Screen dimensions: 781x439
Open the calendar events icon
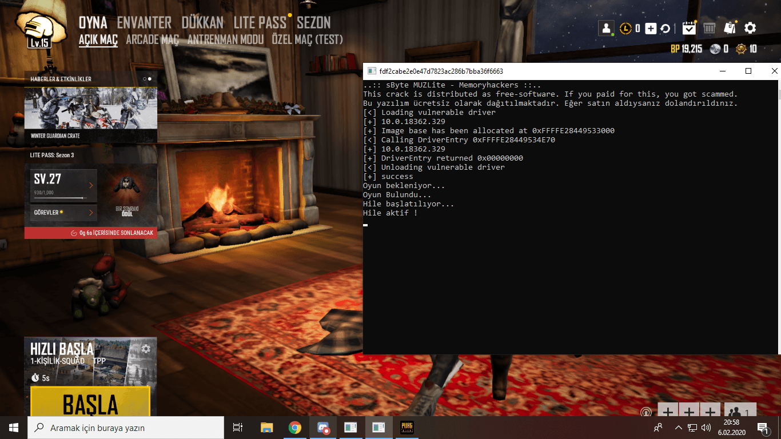689,27
